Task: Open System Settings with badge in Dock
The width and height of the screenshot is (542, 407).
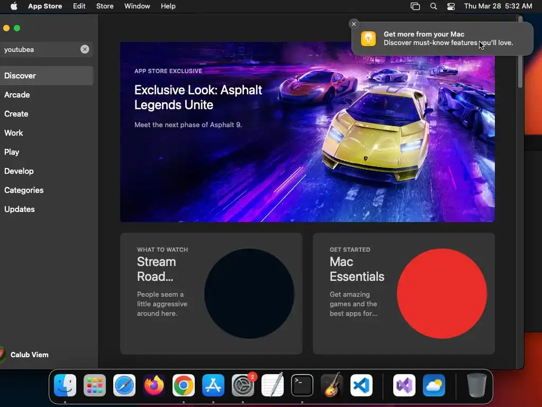Action: (x=243, y=385)
